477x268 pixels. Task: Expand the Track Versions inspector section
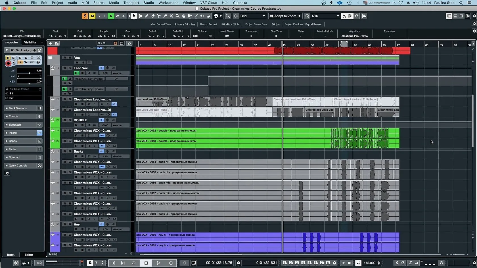point(18,108)
